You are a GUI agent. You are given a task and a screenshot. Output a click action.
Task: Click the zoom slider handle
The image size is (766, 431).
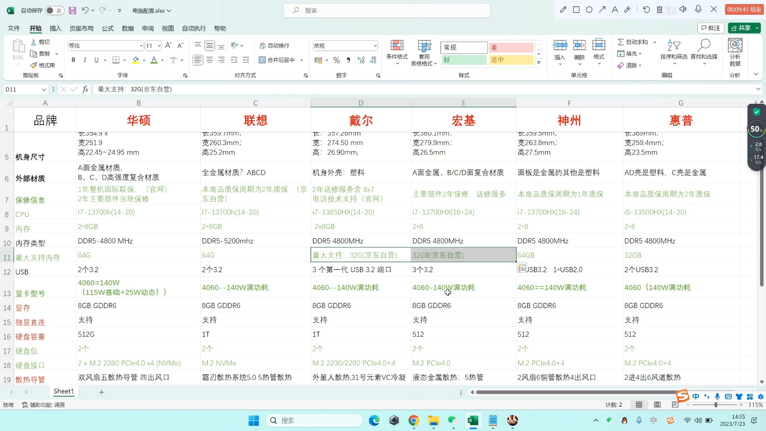pyautogui.click(x=716, y=405)
